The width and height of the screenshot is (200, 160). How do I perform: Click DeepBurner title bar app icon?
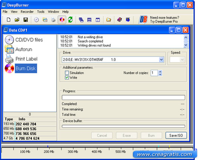point(4,5)
